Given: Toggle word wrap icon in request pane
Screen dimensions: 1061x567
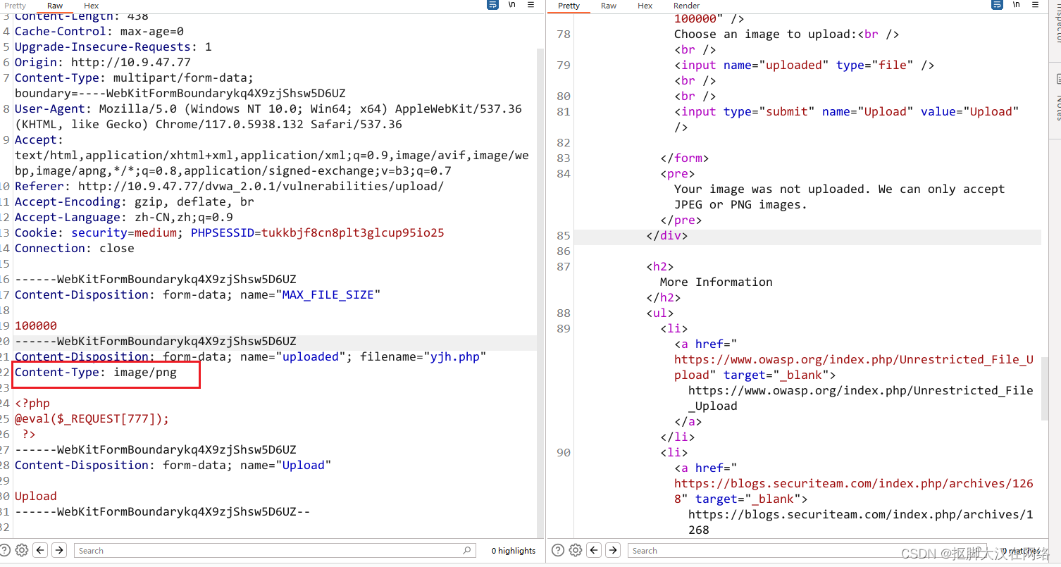Looking at the screenshot, I should 492,4.
